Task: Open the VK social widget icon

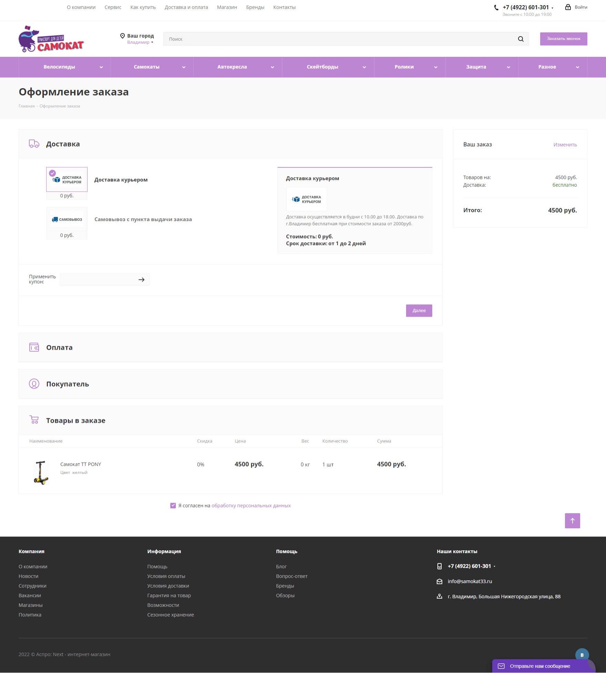Action: (582, 655)
